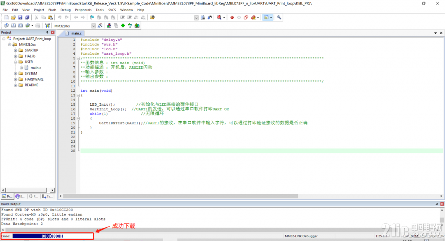Open the File menu

click(5, 10)
